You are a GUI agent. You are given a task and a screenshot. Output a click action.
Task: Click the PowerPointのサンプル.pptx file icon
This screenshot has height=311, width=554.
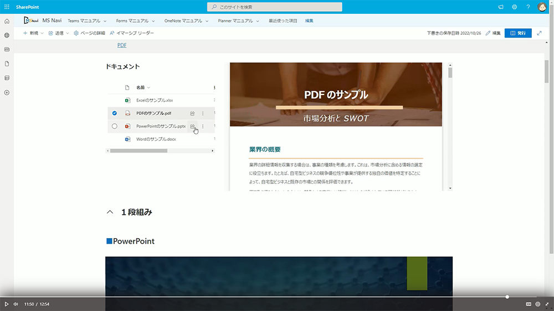[127, 126]
